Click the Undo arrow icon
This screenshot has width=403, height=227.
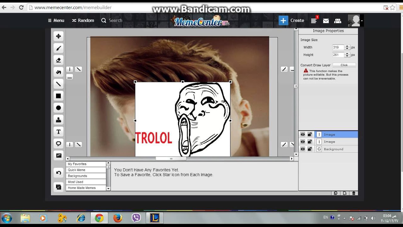point(58,173)
